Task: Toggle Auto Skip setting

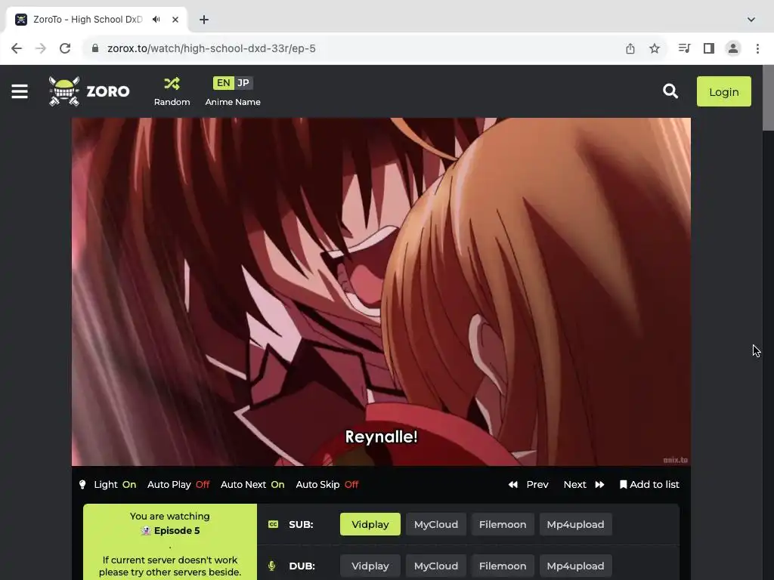Action: (327, 484)
